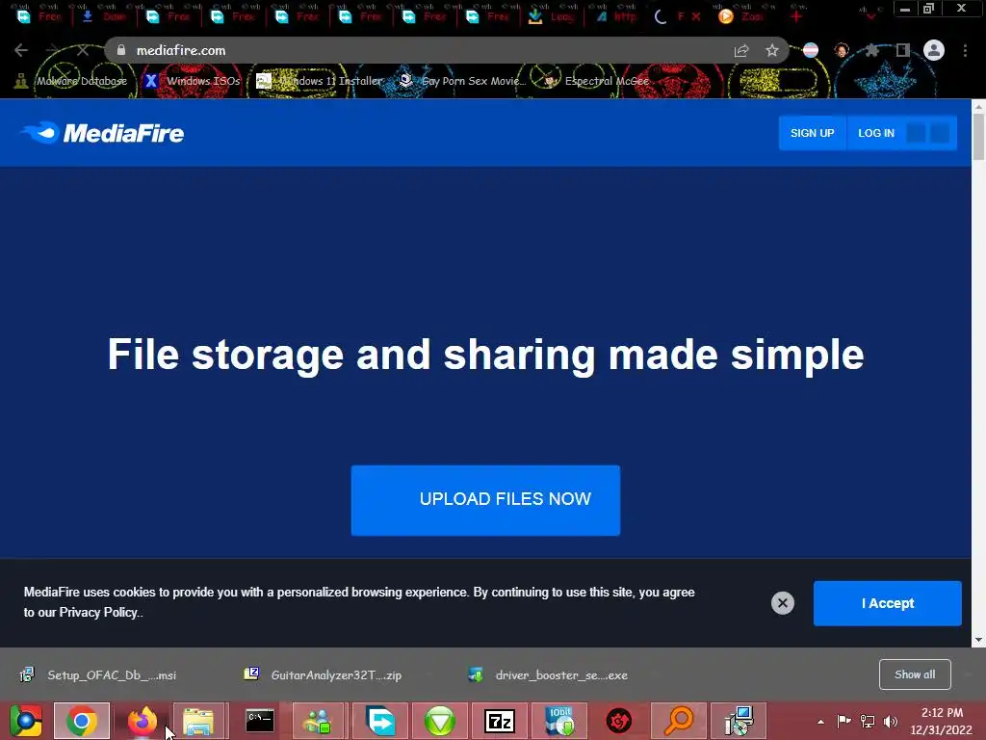Screen dimensions: 986x740
Task: Open Chrome from the taskbar
Action: click(x=82, y=721)
